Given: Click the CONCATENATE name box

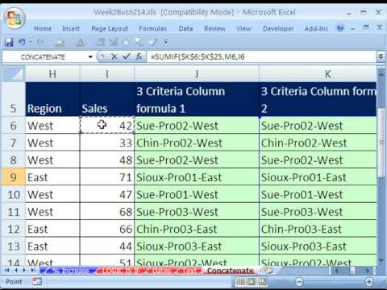Looking at the screenshot, I should [44, 57].
